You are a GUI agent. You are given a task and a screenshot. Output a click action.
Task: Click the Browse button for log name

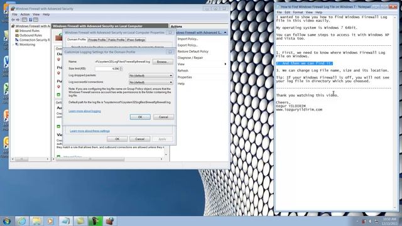tap(163, 62)
